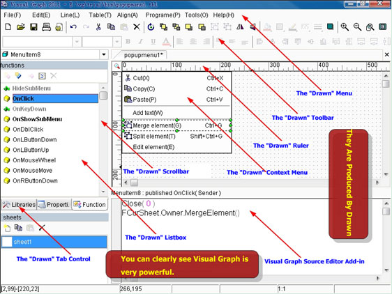Click the zoom-to-fit magnifier icon
Image resolution: width=392 pixels, height=294 pixels.
(x=370, y=27)
